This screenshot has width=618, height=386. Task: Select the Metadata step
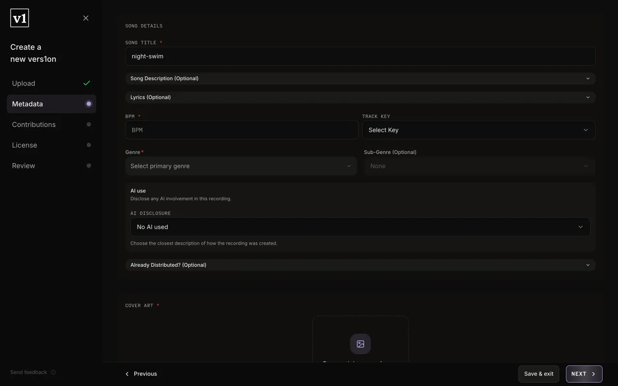[51, 104]
